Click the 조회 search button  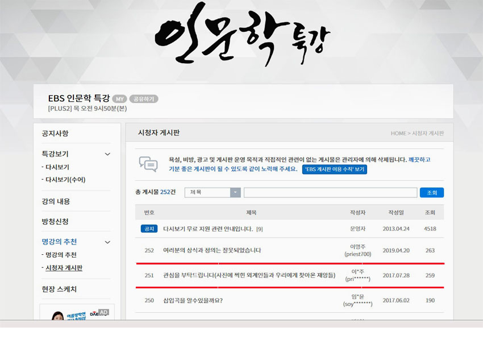pyautogui.click(x=431, y=193)
